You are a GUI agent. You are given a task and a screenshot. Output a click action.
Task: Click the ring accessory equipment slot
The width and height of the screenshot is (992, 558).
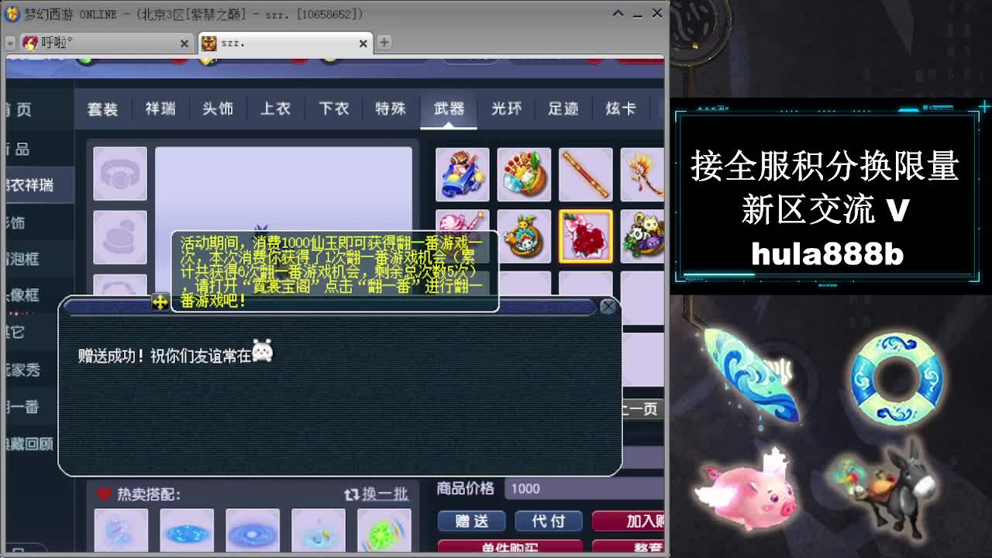coord(120,174)
